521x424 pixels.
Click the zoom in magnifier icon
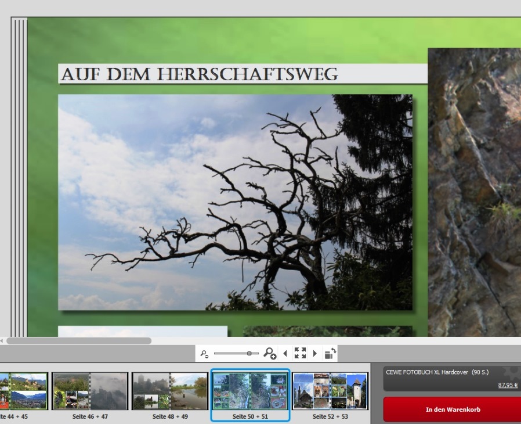pyautogui.click(x=270, y=353)
